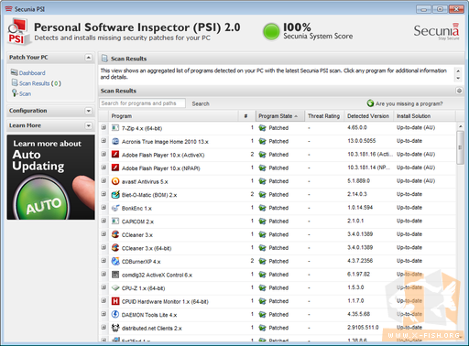The height and width of the screenshot is (346, 469).
Task: Sort by Install Solution column
Action: click(425, 116)
